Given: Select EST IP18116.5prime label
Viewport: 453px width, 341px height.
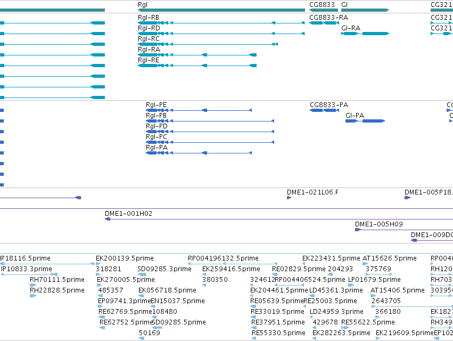Looking at the screenshot, I should 25,258.
